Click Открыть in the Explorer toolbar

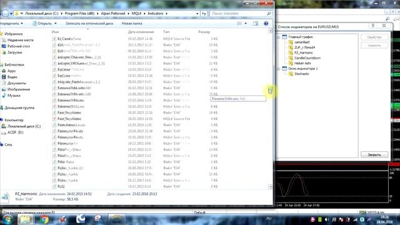pos(42,24)
